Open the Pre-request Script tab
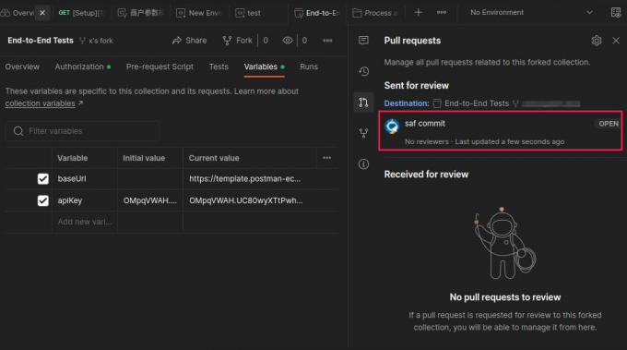This screenshot has height=350, width=627. [x=160, y=66]
